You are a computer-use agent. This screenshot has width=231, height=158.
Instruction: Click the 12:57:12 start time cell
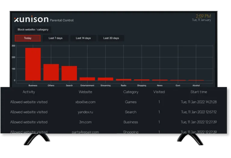pyautogui.click(x=199, y=112)
